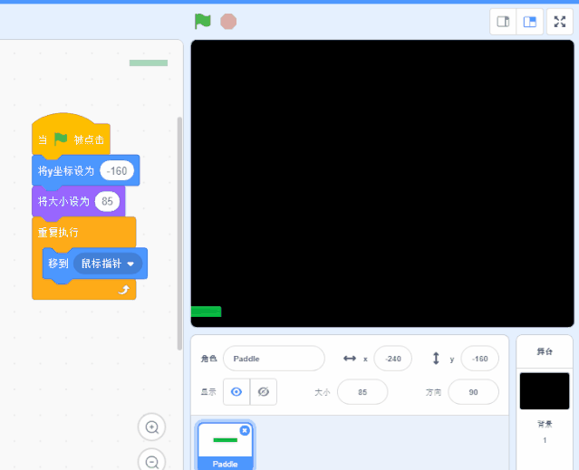Open the 鼠标指针 dropdown in the 移到 block
This screenshot has height=470, width=579.
coord(131,264)
